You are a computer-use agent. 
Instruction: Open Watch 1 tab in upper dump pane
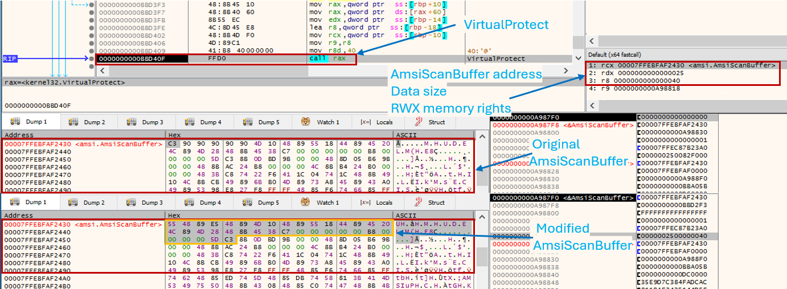point(321,122)
